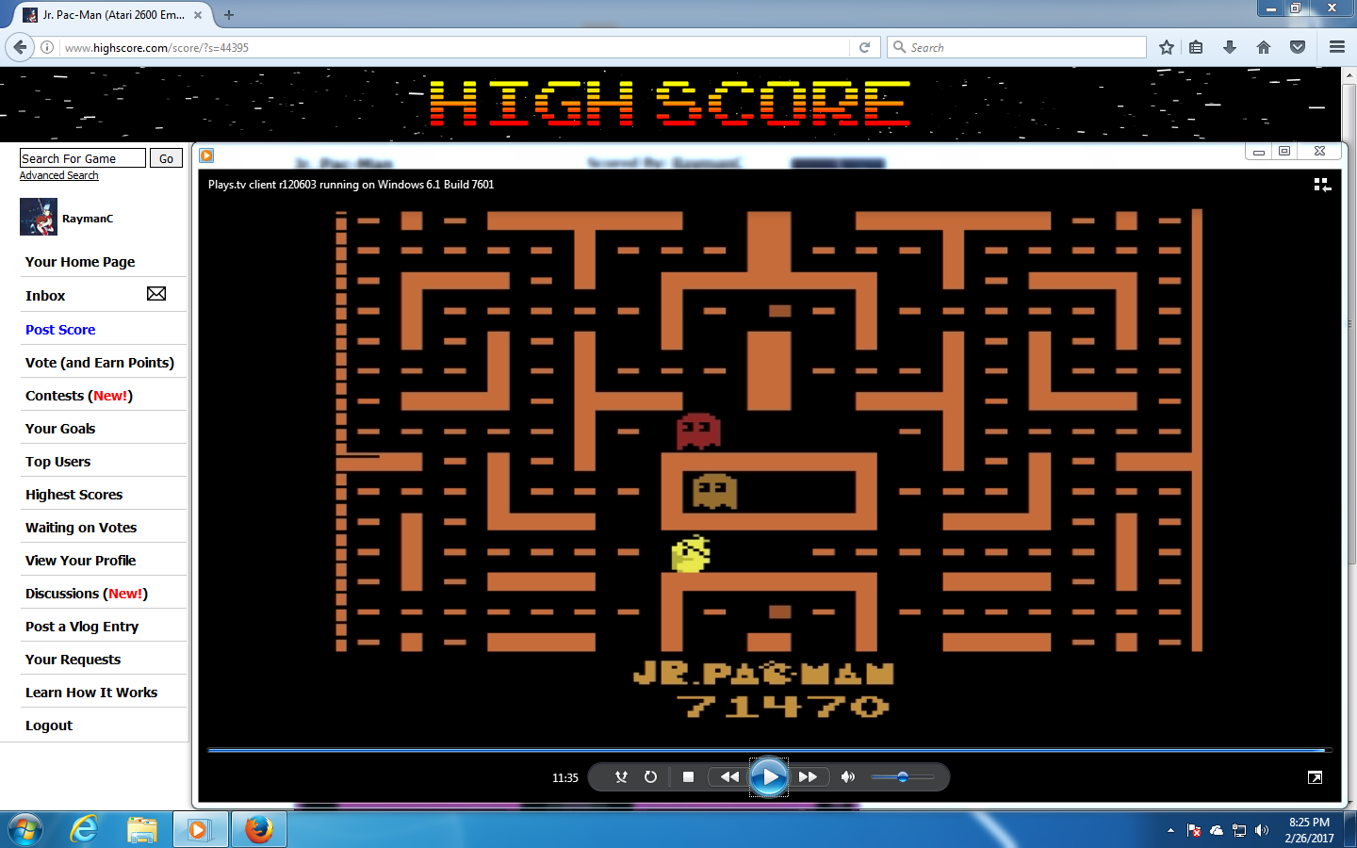
Task: Play the Jr. Pac-Man video
Action: [x=769, y=777]
